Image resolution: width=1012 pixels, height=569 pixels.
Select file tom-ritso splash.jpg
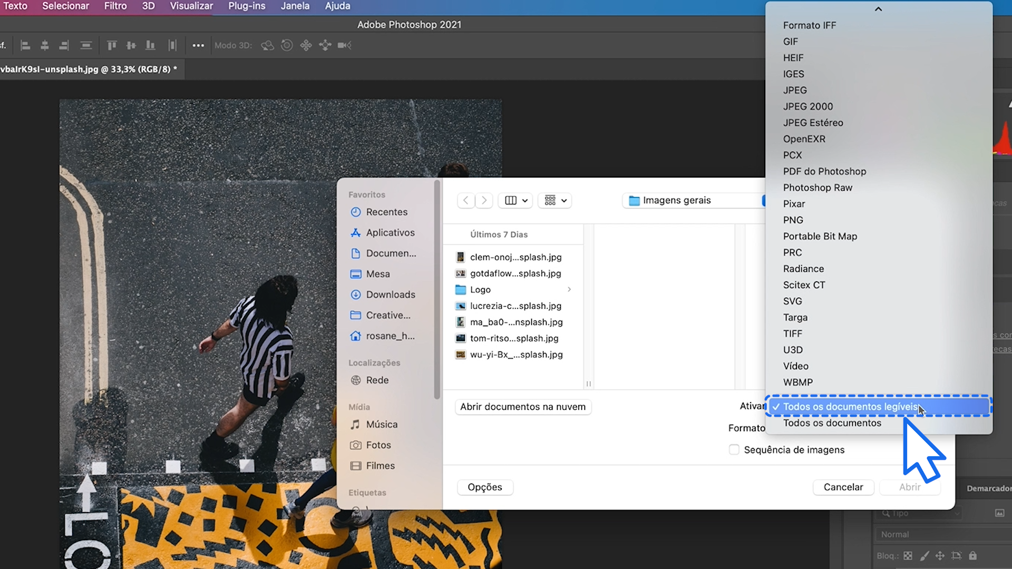pos(514,338)
